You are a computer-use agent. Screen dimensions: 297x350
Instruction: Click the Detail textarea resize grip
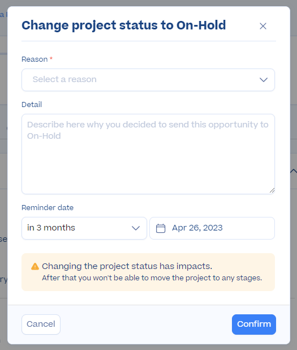pyautogui.click(x=272, y=190)
